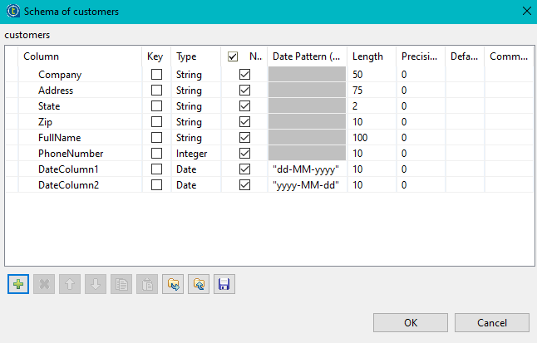
Task: Click the import schema folder icon
Action: [x=173, y=284]
